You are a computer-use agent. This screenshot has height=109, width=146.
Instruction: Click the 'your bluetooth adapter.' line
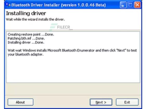pyautogui.click(x=26, y=55)
